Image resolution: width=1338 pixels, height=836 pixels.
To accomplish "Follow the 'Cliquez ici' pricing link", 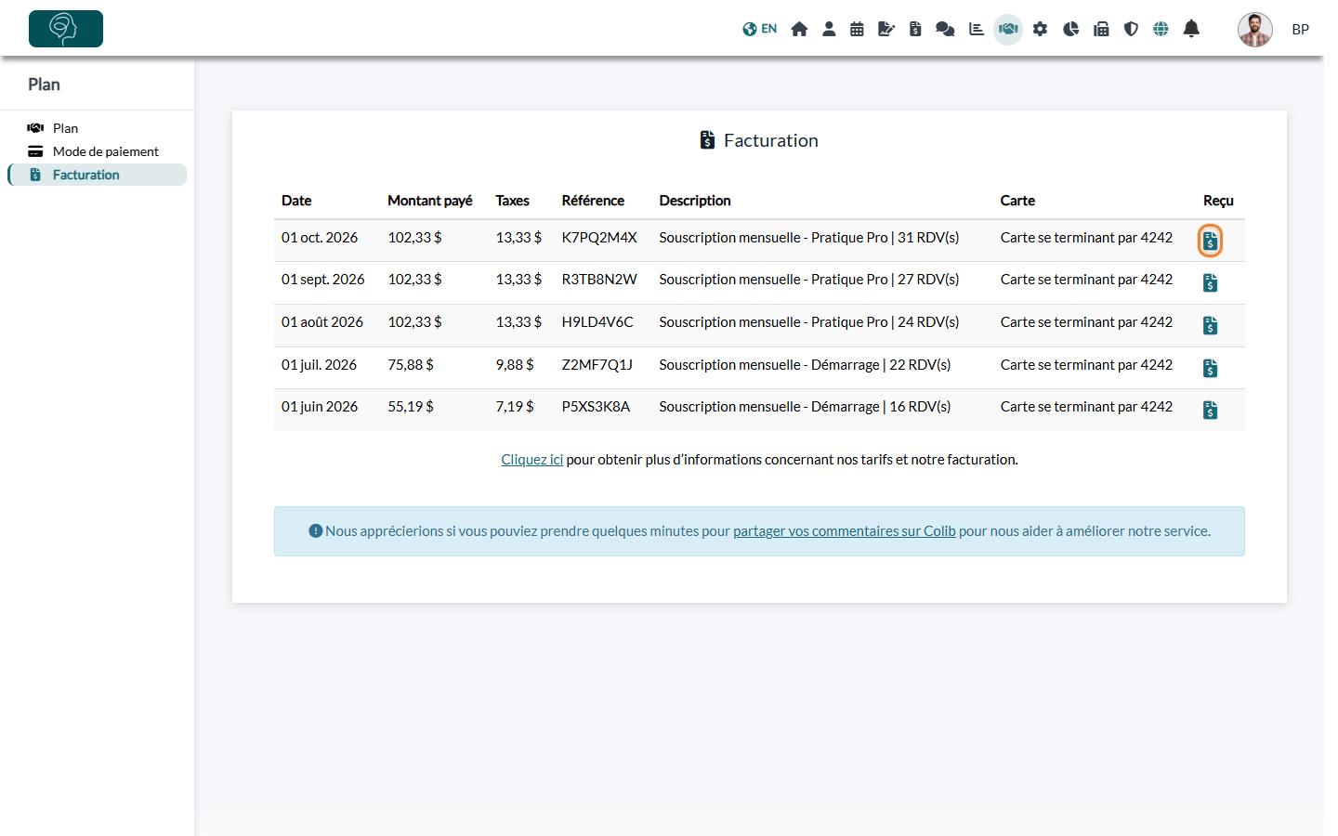I will coord(531,460).
